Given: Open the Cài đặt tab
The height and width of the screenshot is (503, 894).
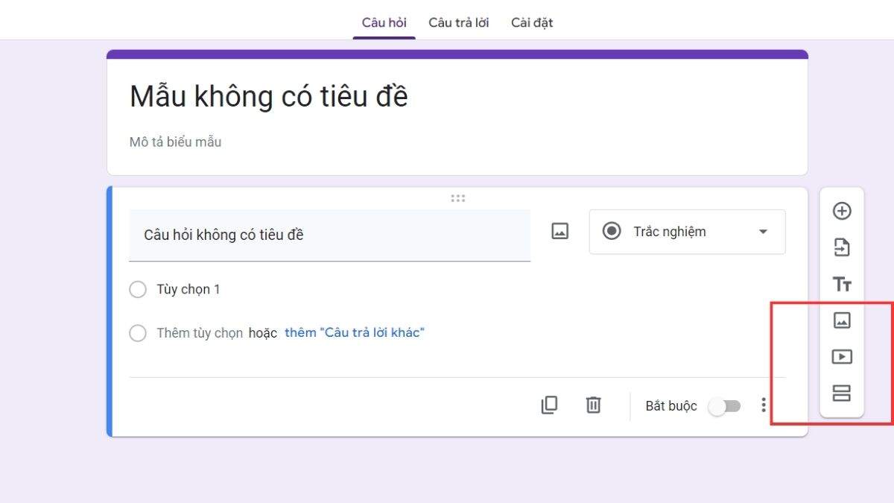Looking at the screenshot, I should tap(532, 22).
